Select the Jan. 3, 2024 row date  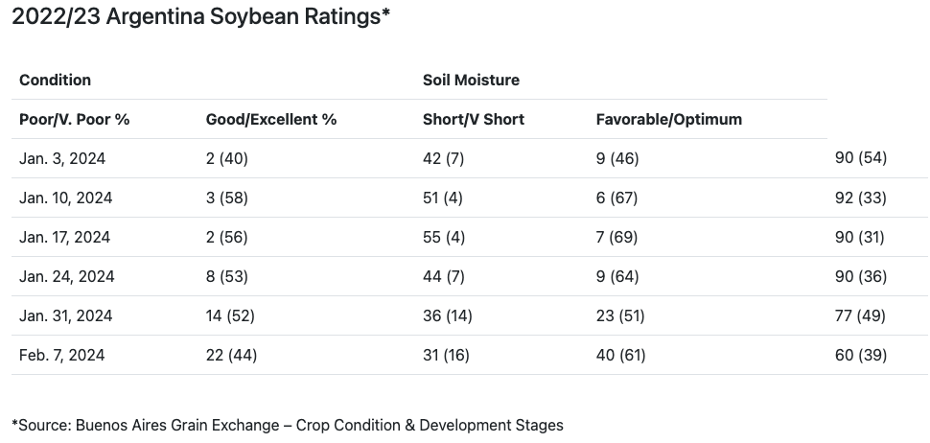pyautogui.click(x=62, y=158)
